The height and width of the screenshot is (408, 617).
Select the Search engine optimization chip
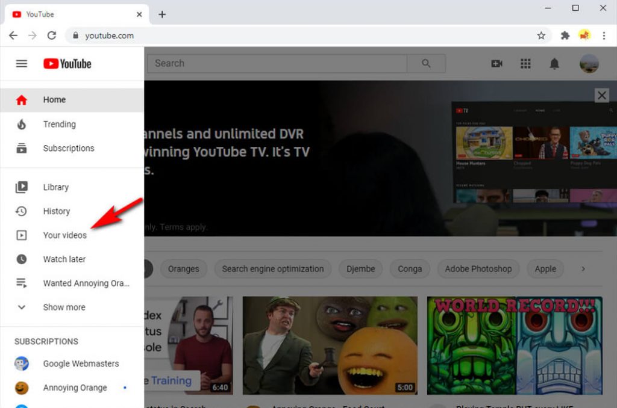[x=273, y=269]
